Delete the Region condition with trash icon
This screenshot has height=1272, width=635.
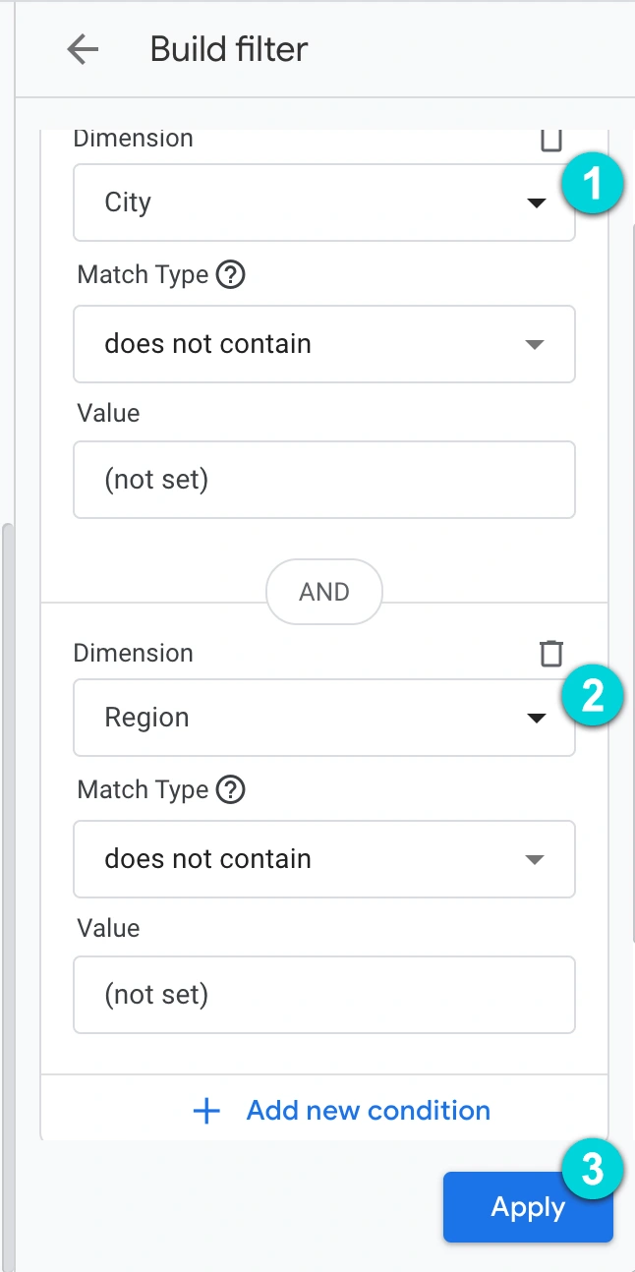[551, 653]
